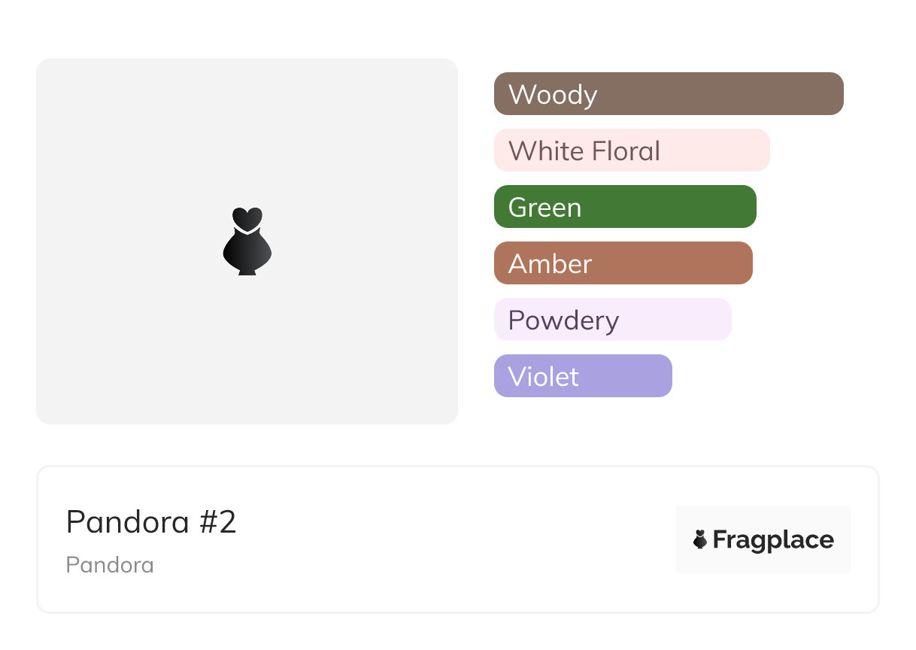The image size is (916, 650).
Task: Click the 'Woody' text label
Action: (553, 95)
